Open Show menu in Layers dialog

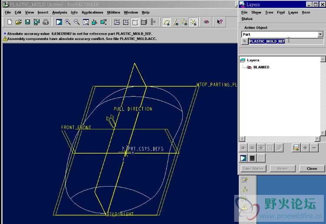256,12
